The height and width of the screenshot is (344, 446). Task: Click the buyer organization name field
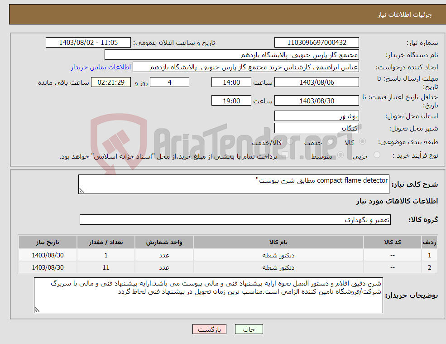click(x=232, y=55)
